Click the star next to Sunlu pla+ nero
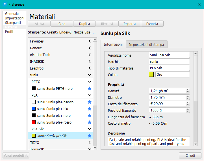 pyautogui.click(x=90, y=115)
